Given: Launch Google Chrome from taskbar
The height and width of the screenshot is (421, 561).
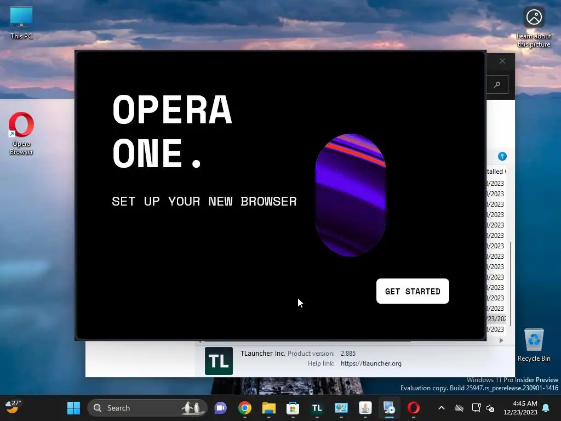Looking at the screenshot, I should pos(245,408).
